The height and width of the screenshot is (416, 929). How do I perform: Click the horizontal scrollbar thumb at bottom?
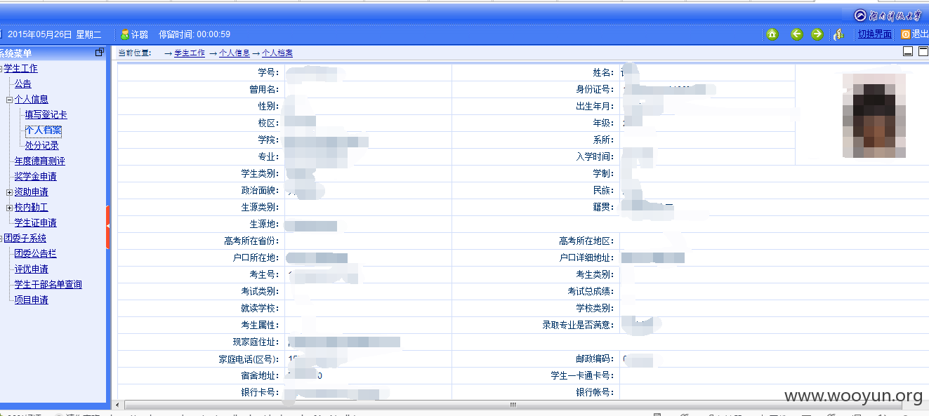click(513, 405)
